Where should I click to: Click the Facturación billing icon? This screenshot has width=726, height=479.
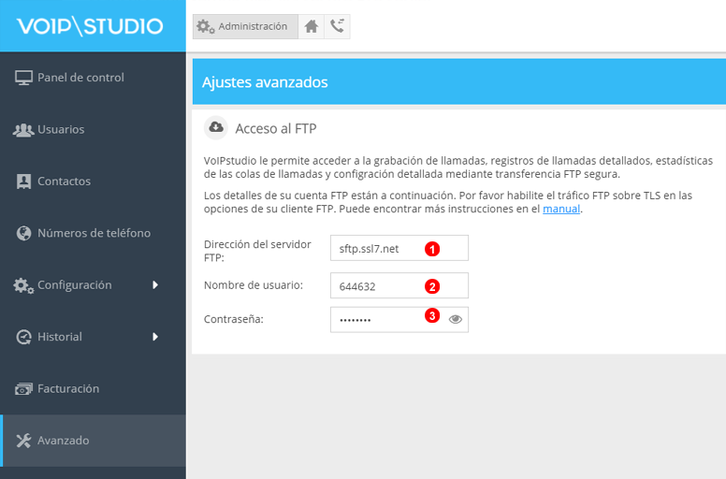24,388
